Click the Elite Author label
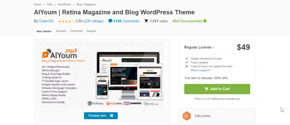 [203, 116]
